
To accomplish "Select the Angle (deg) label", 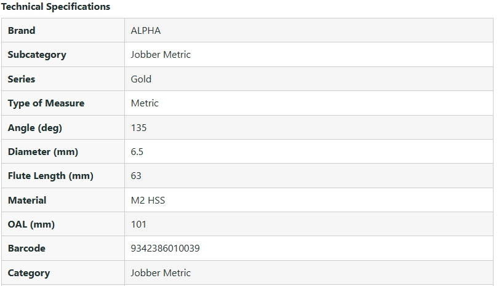I will pos(35,127).
